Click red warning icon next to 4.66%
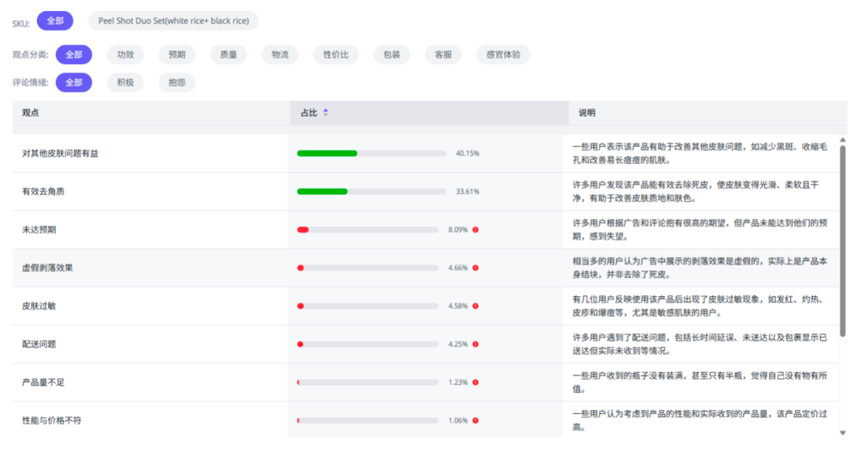Viewport: 850px width, 458px height. click(475, 268)
